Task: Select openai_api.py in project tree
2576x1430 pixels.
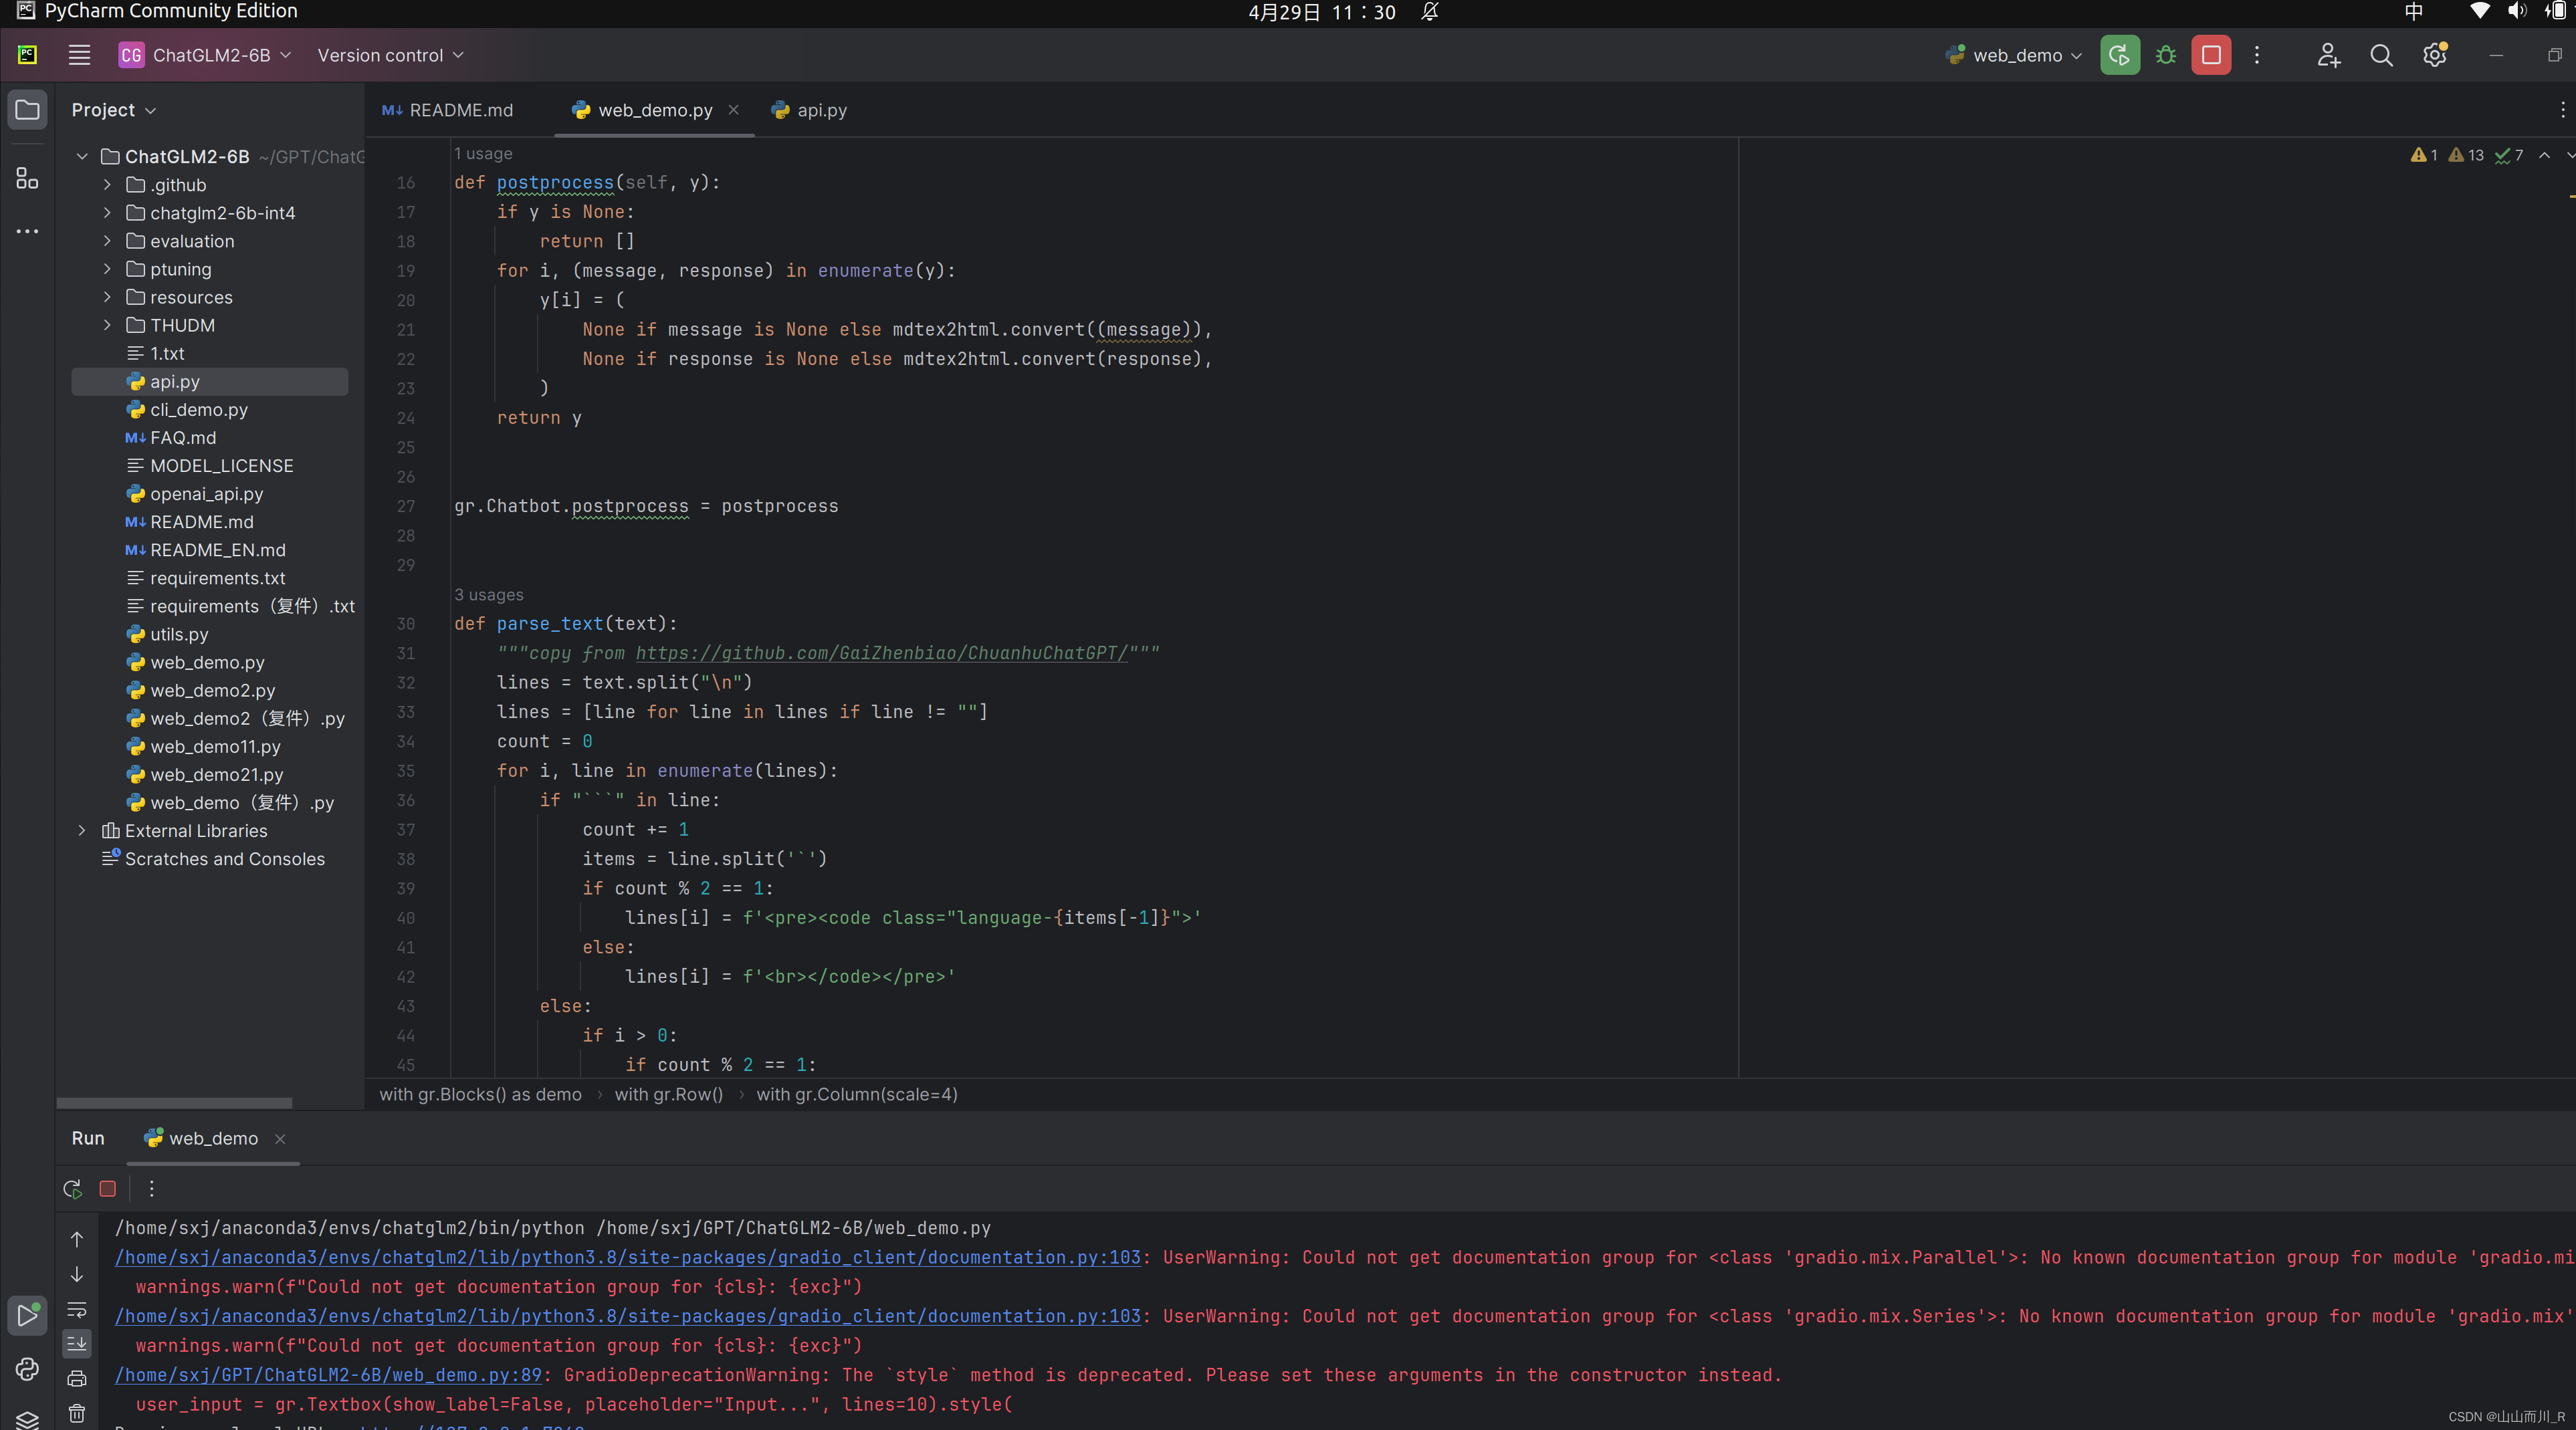Action: click(207, 494)
